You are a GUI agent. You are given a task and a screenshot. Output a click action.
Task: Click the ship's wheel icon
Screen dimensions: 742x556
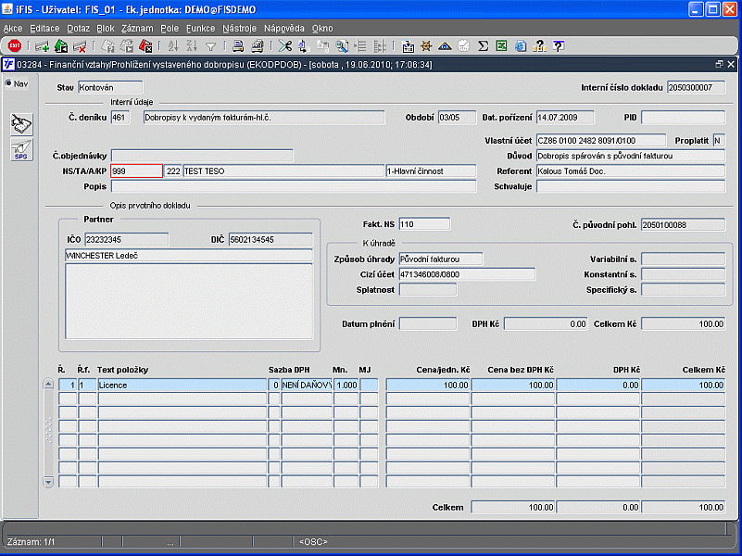(x=426, y=46)
